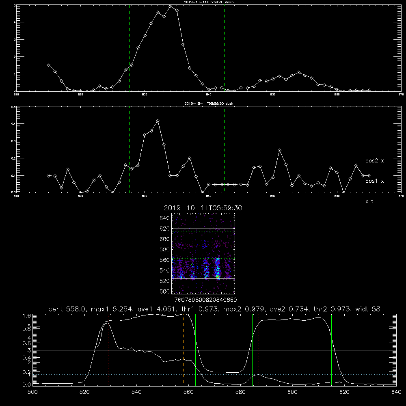Screen dimensions: 406x406
Task: Click the highest data point of dawn curve
Action: 171,6
